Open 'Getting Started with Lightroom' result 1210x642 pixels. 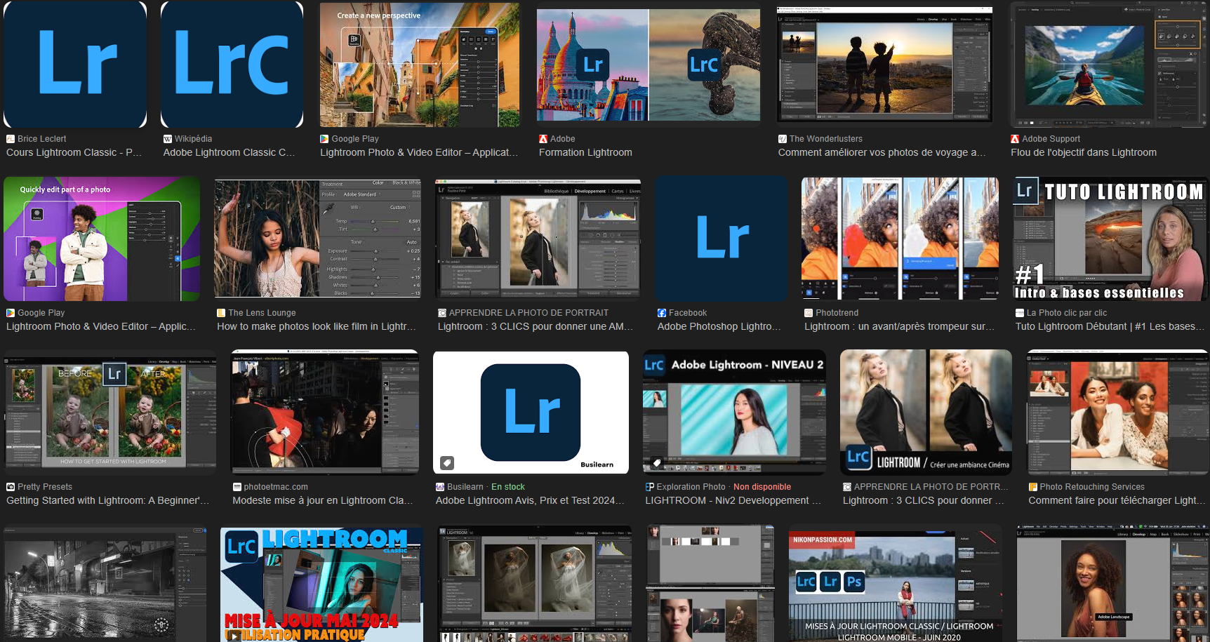pyautogui.click(x=107, y=500)
